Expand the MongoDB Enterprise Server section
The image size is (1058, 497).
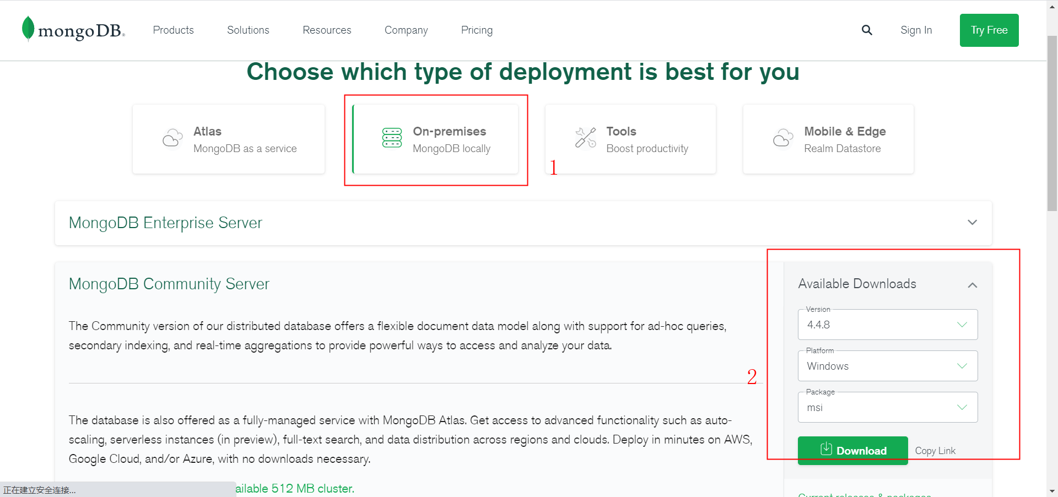(972, 223)
